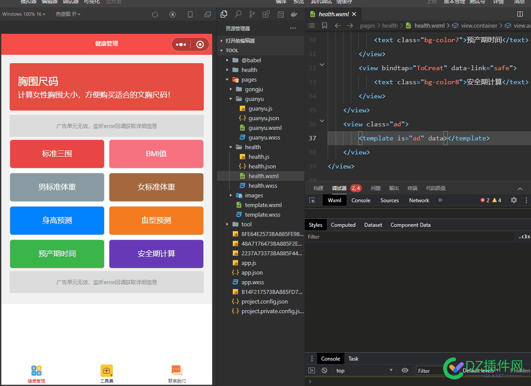Detach the simulator into a separate window
Viewport: 531px width, 386px height.
(208, 14)
